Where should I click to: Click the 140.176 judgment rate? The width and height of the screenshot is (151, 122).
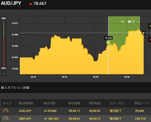tap(140, 119)
